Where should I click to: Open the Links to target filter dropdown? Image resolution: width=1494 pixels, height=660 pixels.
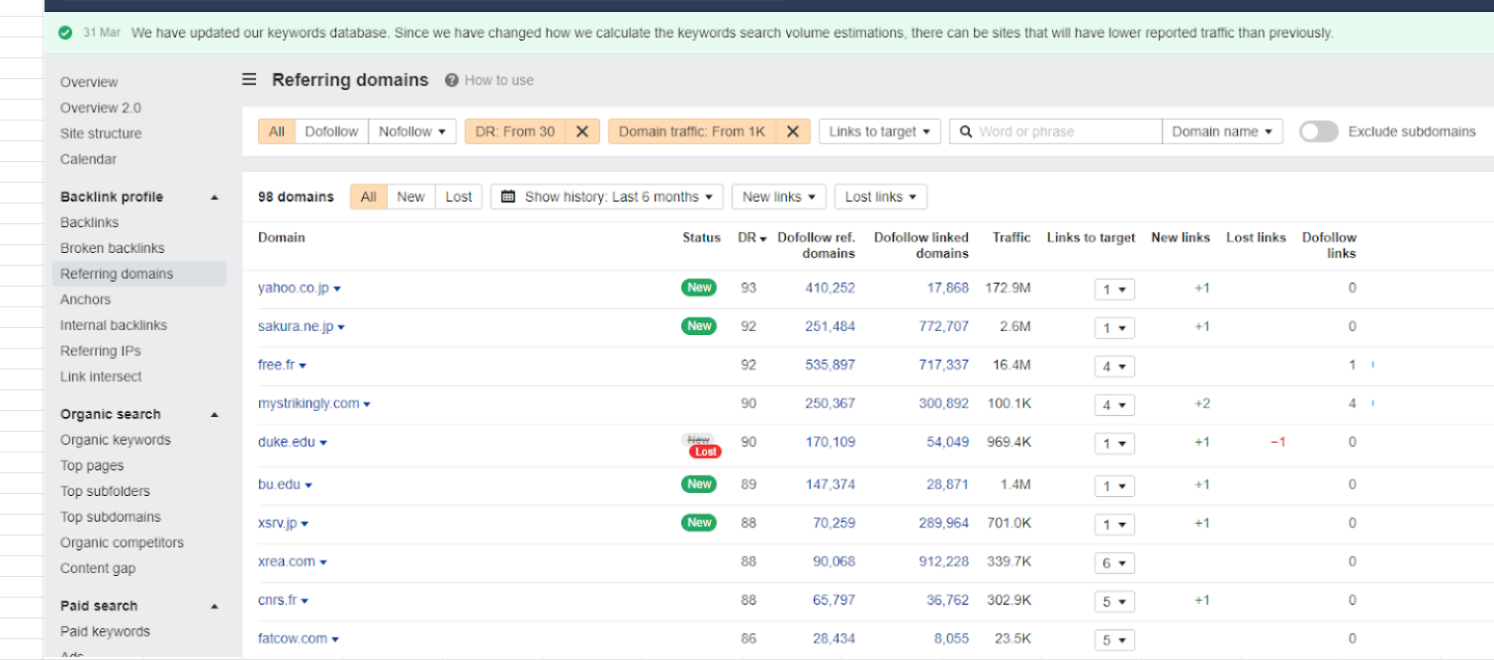(x=880, y=131)
